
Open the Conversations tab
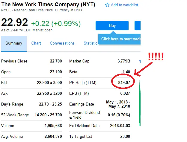coord(62,43)
